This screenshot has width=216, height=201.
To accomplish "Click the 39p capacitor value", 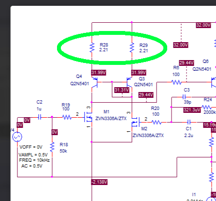I will pos(187,102).
